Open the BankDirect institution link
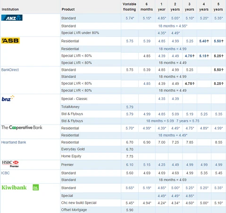Viewport: 226px width, 213px height. 10,70
